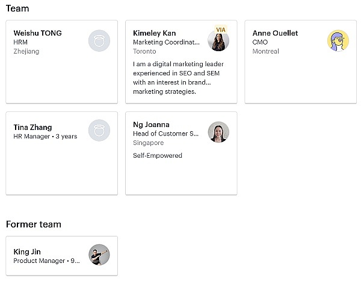Open Kimeley Kan's profile photo
Image resolution: width=361 pixels, height=281 pixels.
[x=218, y=40]
